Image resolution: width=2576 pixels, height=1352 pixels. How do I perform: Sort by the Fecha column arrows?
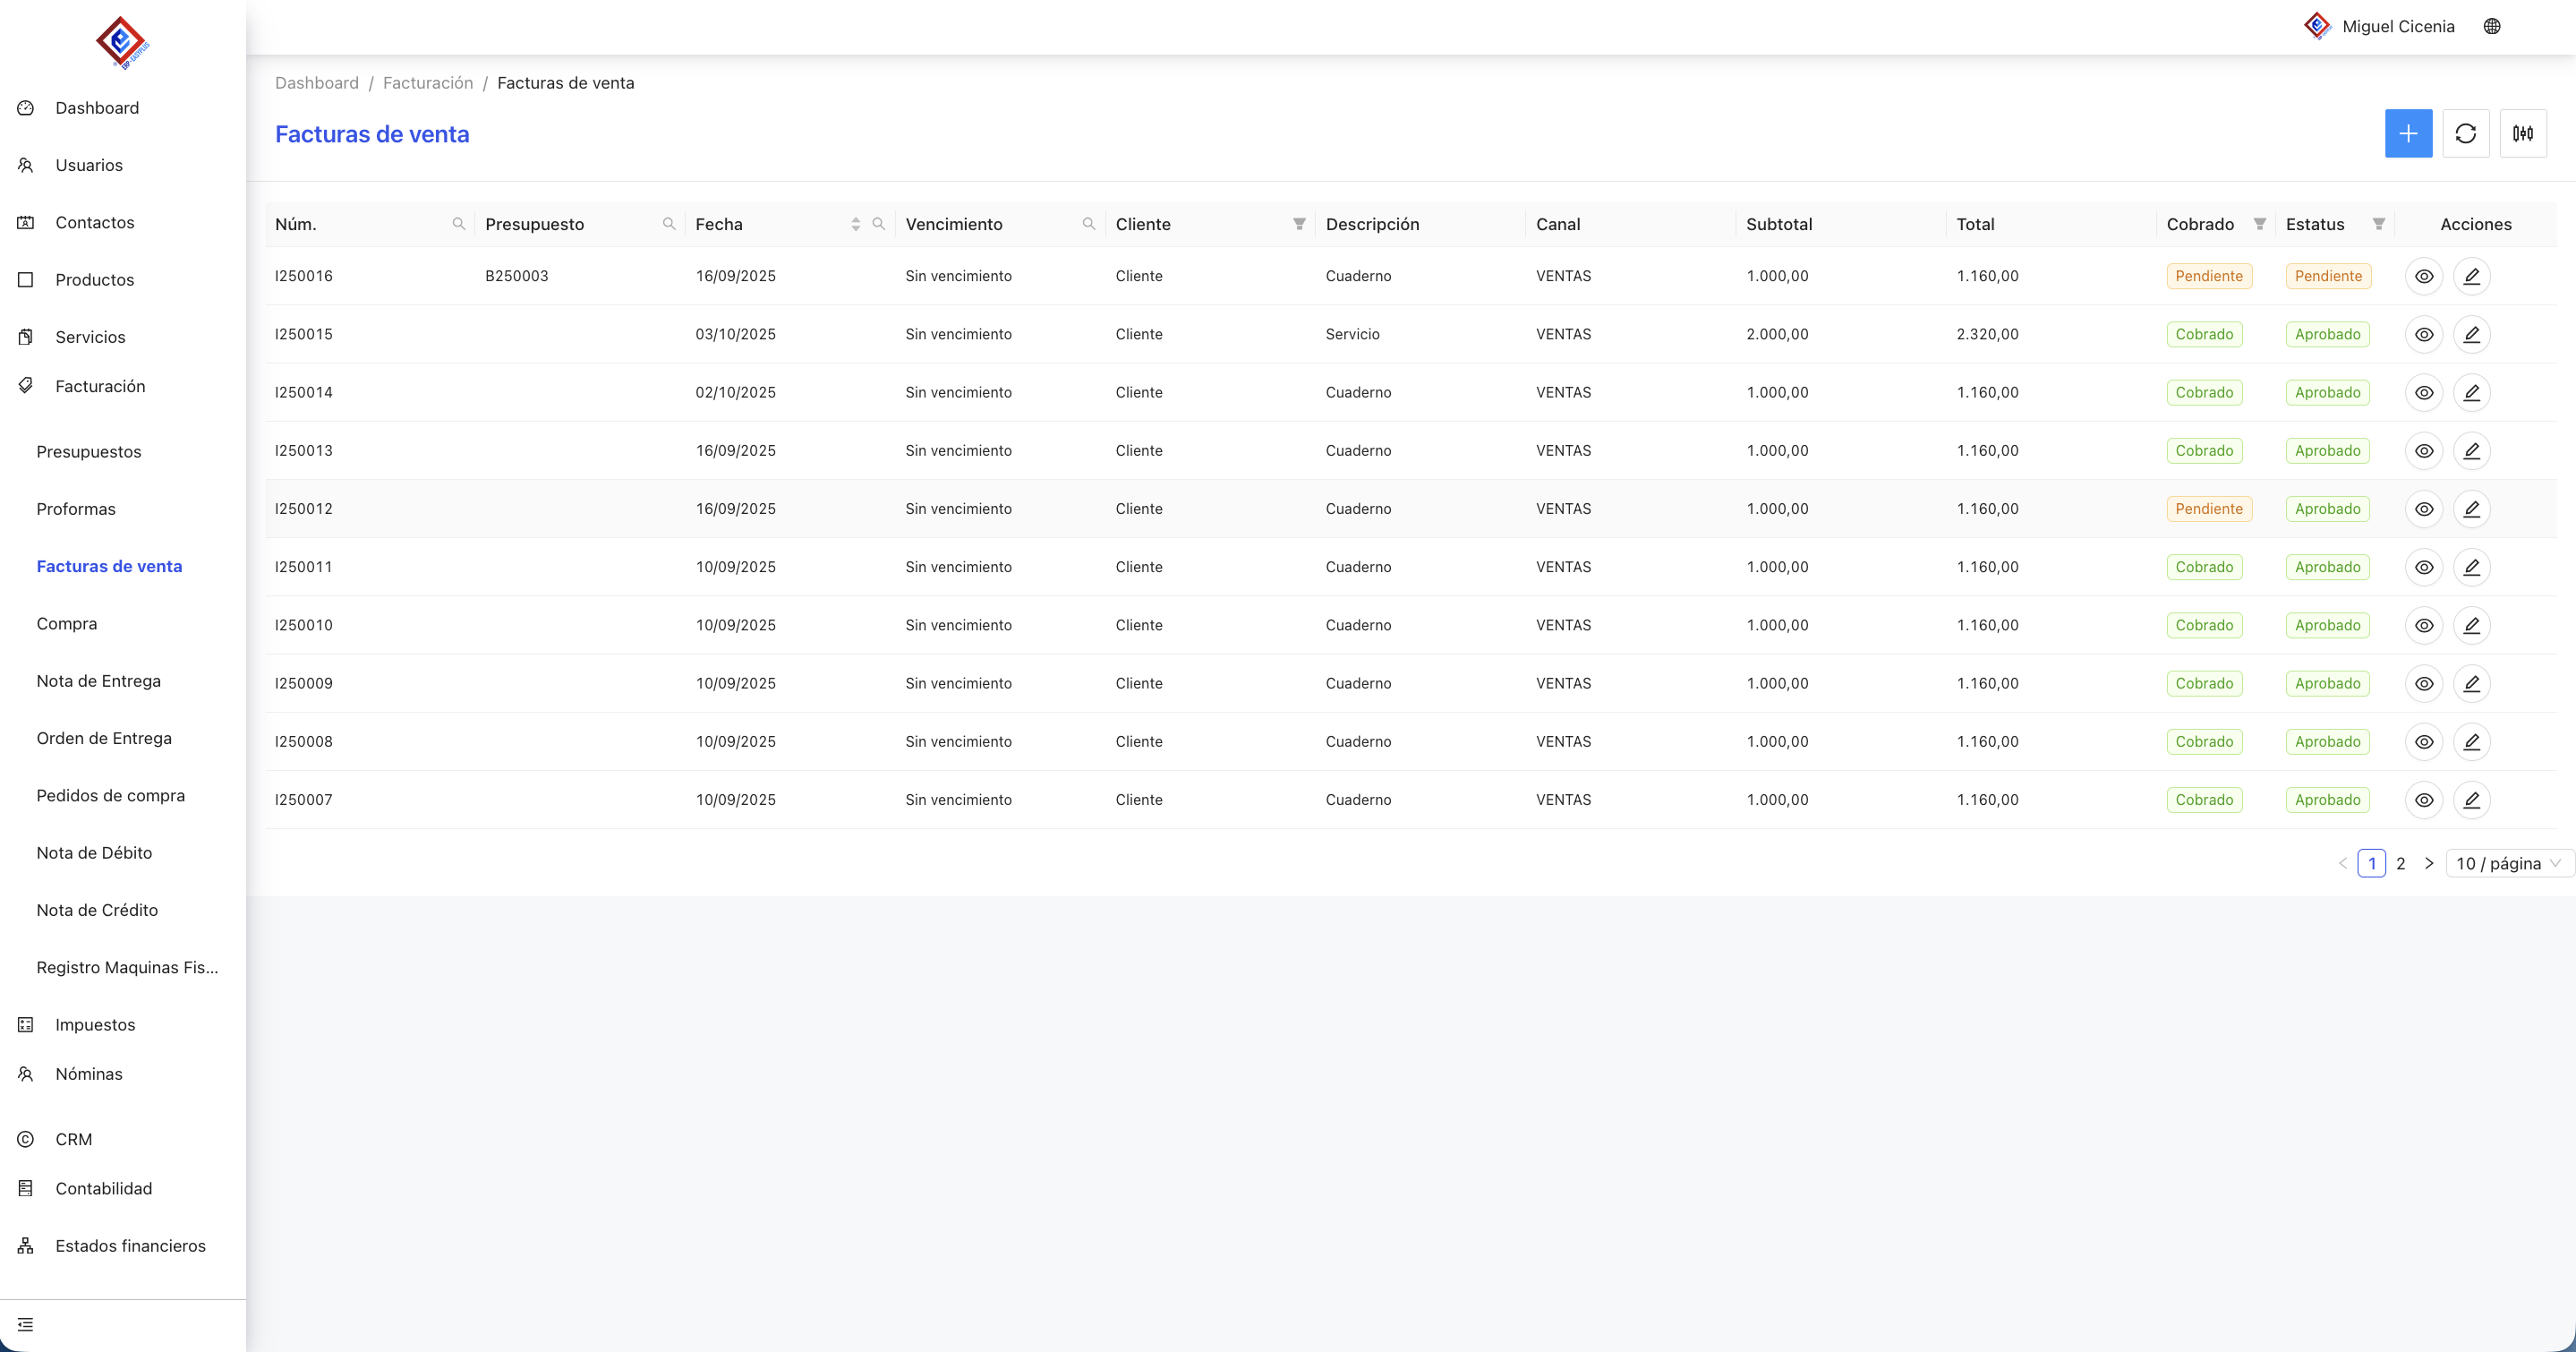pos(855,224)
